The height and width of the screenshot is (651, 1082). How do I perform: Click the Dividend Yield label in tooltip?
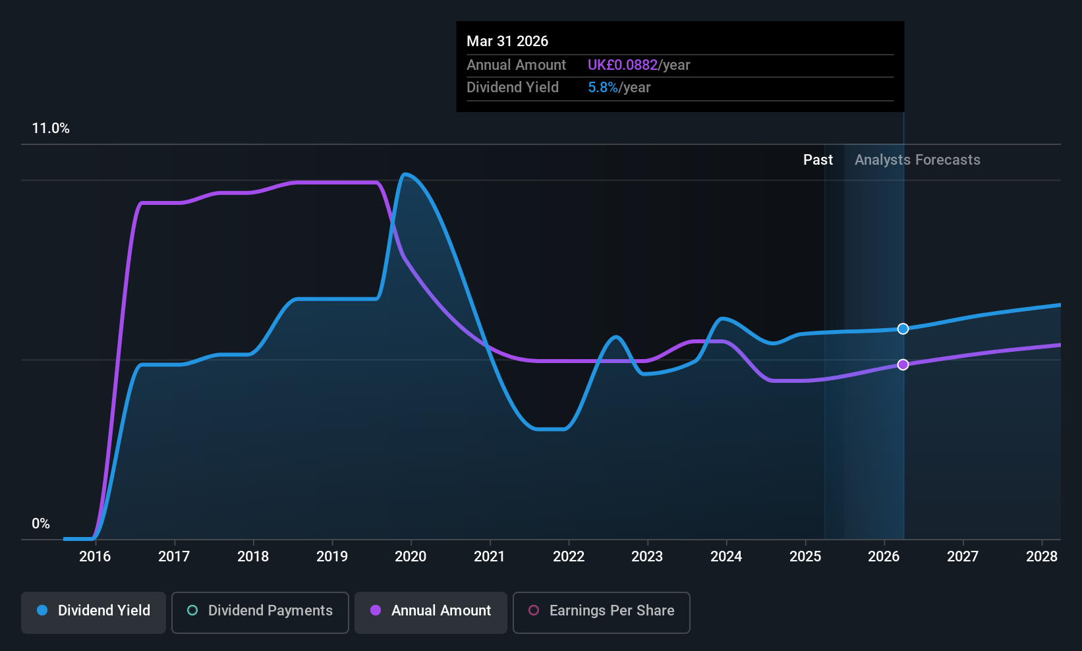coord(512,88)
